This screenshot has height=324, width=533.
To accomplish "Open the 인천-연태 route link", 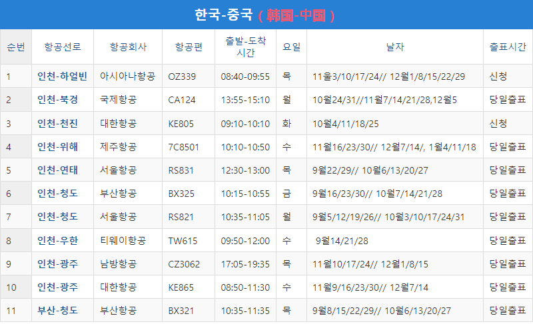I will (57, 170).
